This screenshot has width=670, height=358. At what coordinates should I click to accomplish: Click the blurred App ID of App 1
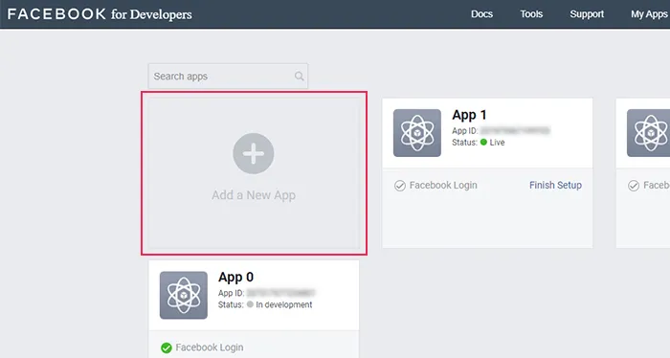point(515,131)
